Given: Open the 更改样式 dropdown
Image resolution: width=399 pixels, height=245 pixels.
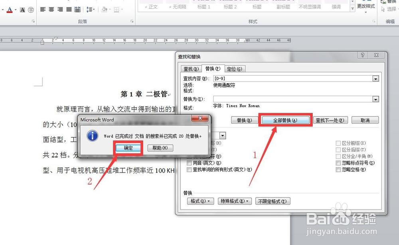Looking at the screenshot, I should click(366, 8).
